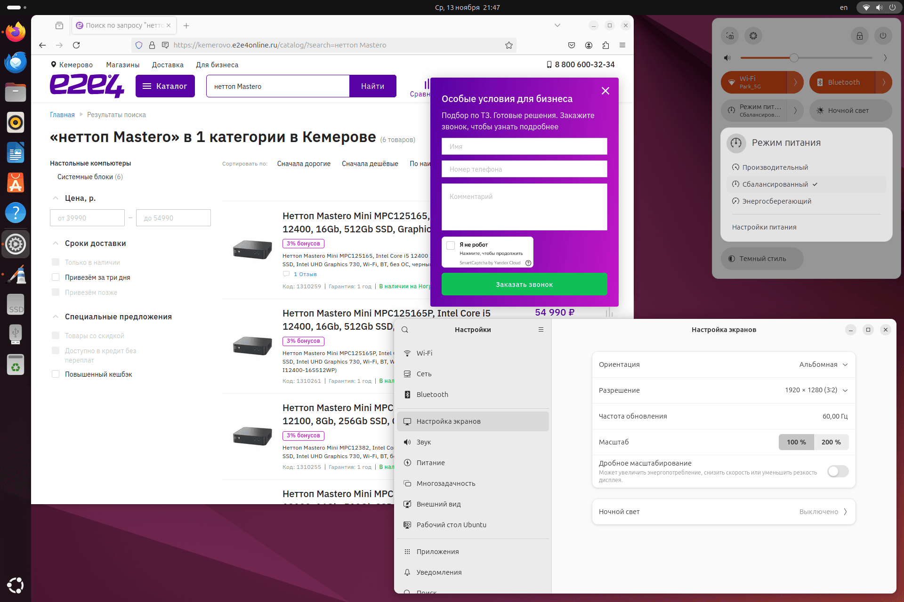Open Звук section in Settings sidebar
This screenshot has height=602, width=904.
click(473, 442)
